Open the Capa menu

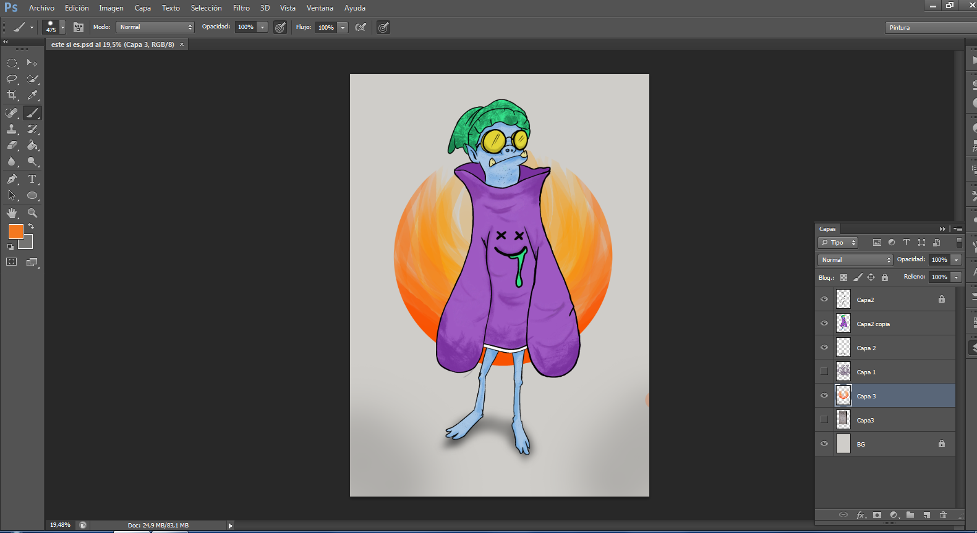[x=143, y=8]
